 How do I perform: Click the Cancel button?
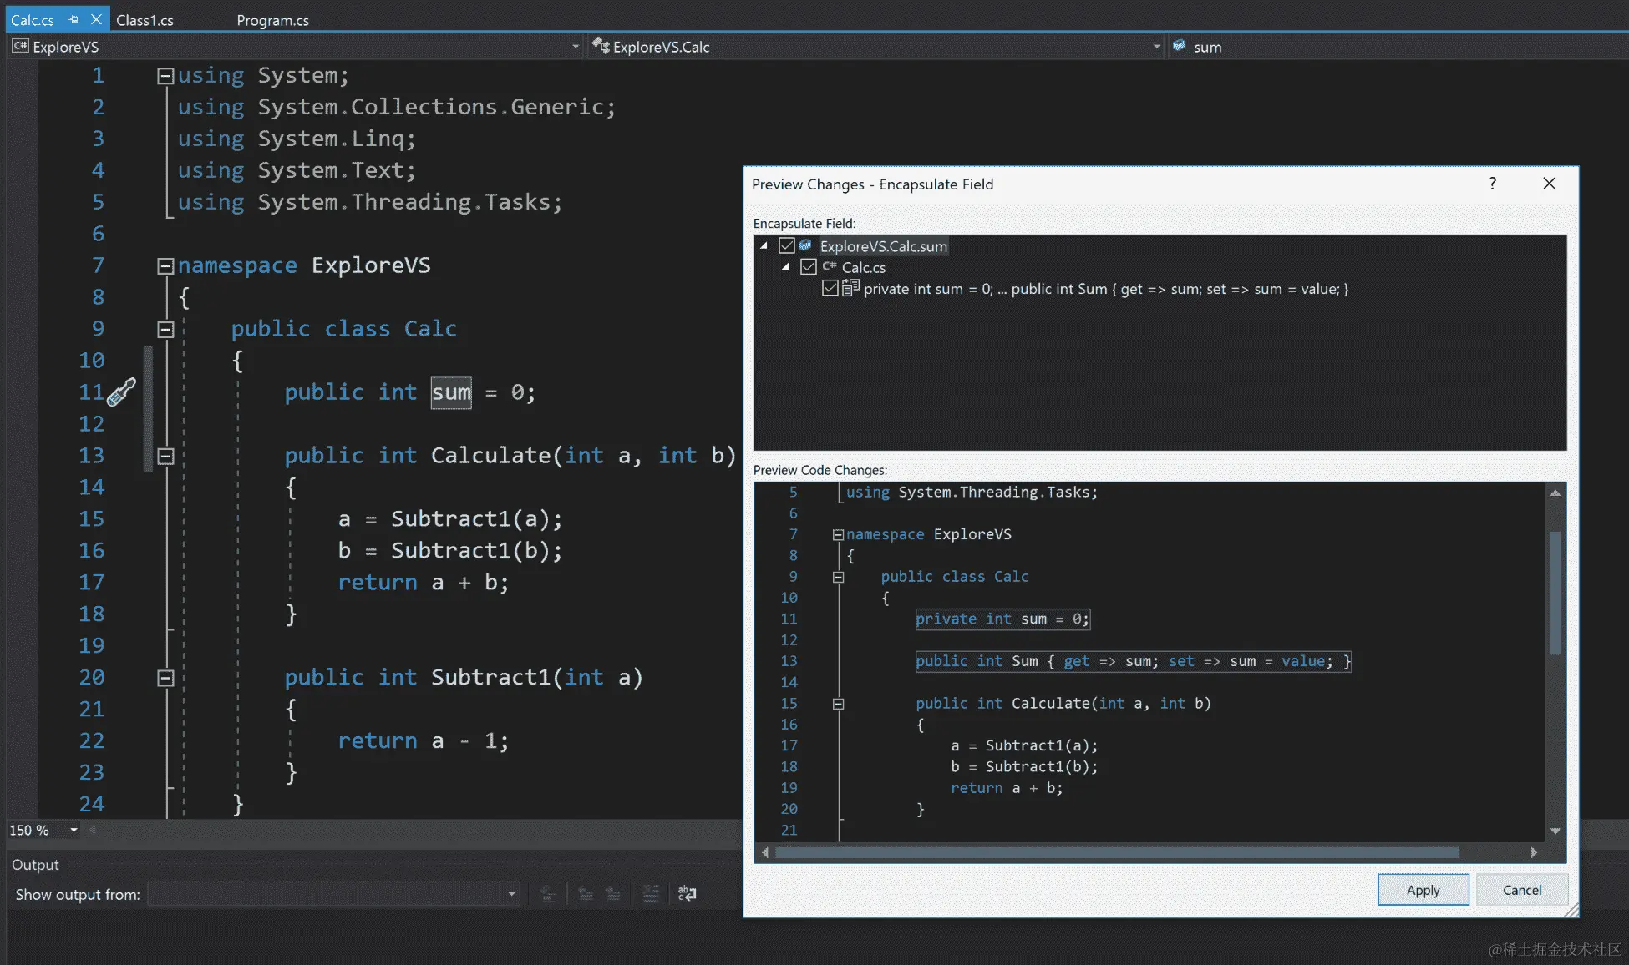tap(1521, 890)
